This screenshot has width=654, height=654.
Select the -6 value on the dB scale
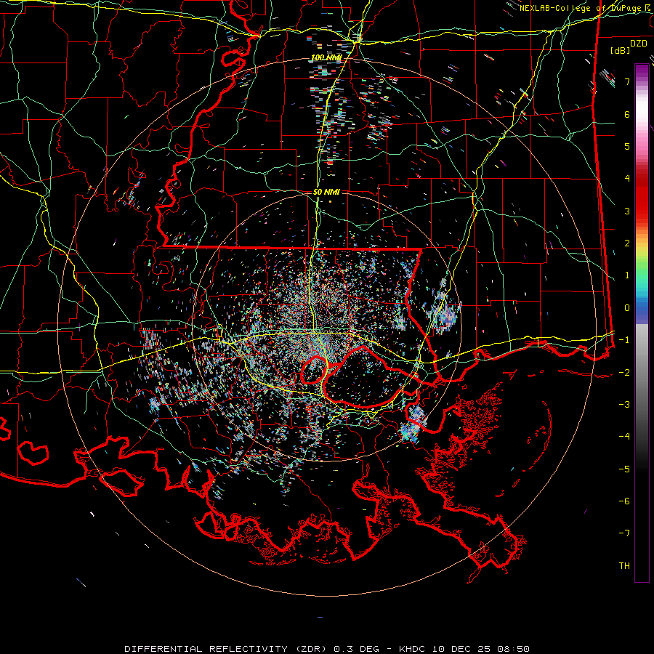tap(624, 501)
